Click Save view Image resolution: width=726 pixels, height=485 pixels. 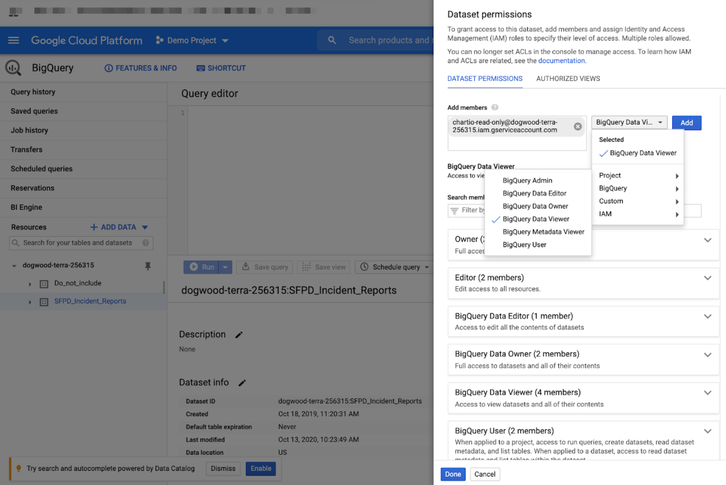click(x=324, y=267)
